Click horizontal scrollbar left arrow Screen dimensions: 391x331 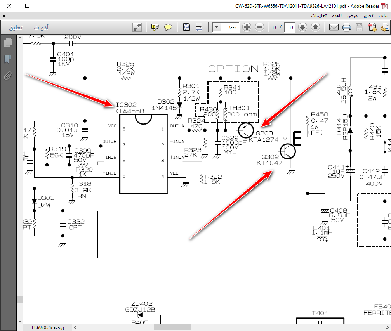point(75,327)
